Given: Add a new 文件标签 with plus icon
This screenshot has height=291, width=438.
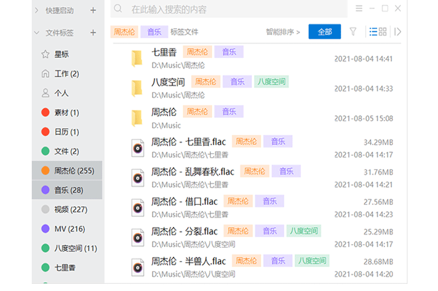Looking at the screenshot, I should pos(93,33).
